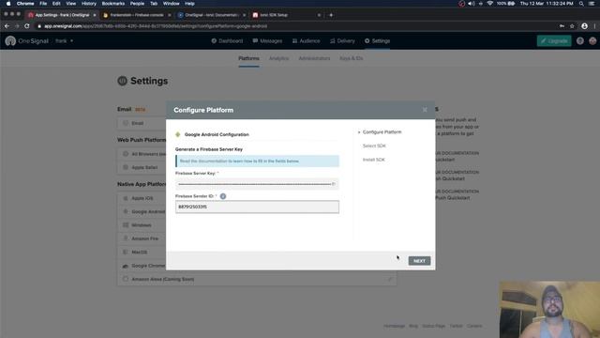The height and width of the screenshot is (338, 600).
Task: Click the icon at end of Server Key field
Action: (x=334, y=184)
